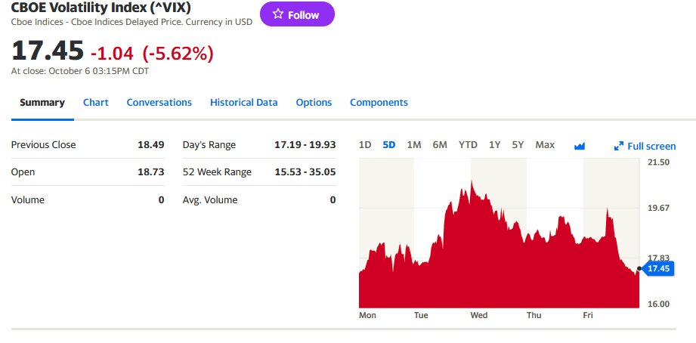Click the 52 Week Range value 15.53 - 35.05
The image size is (696, 343).
point(305,171)
